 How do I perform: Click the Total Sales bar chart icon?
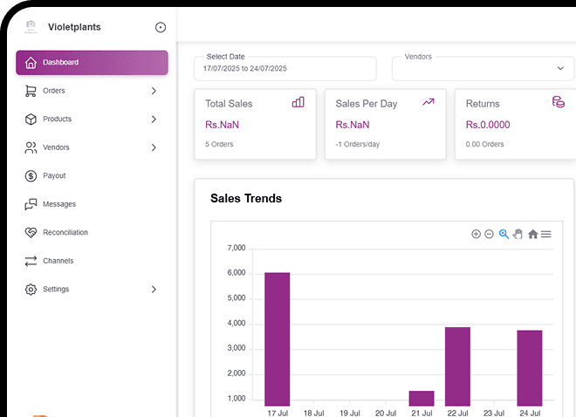pyautogui.click(x=298, y=102)
